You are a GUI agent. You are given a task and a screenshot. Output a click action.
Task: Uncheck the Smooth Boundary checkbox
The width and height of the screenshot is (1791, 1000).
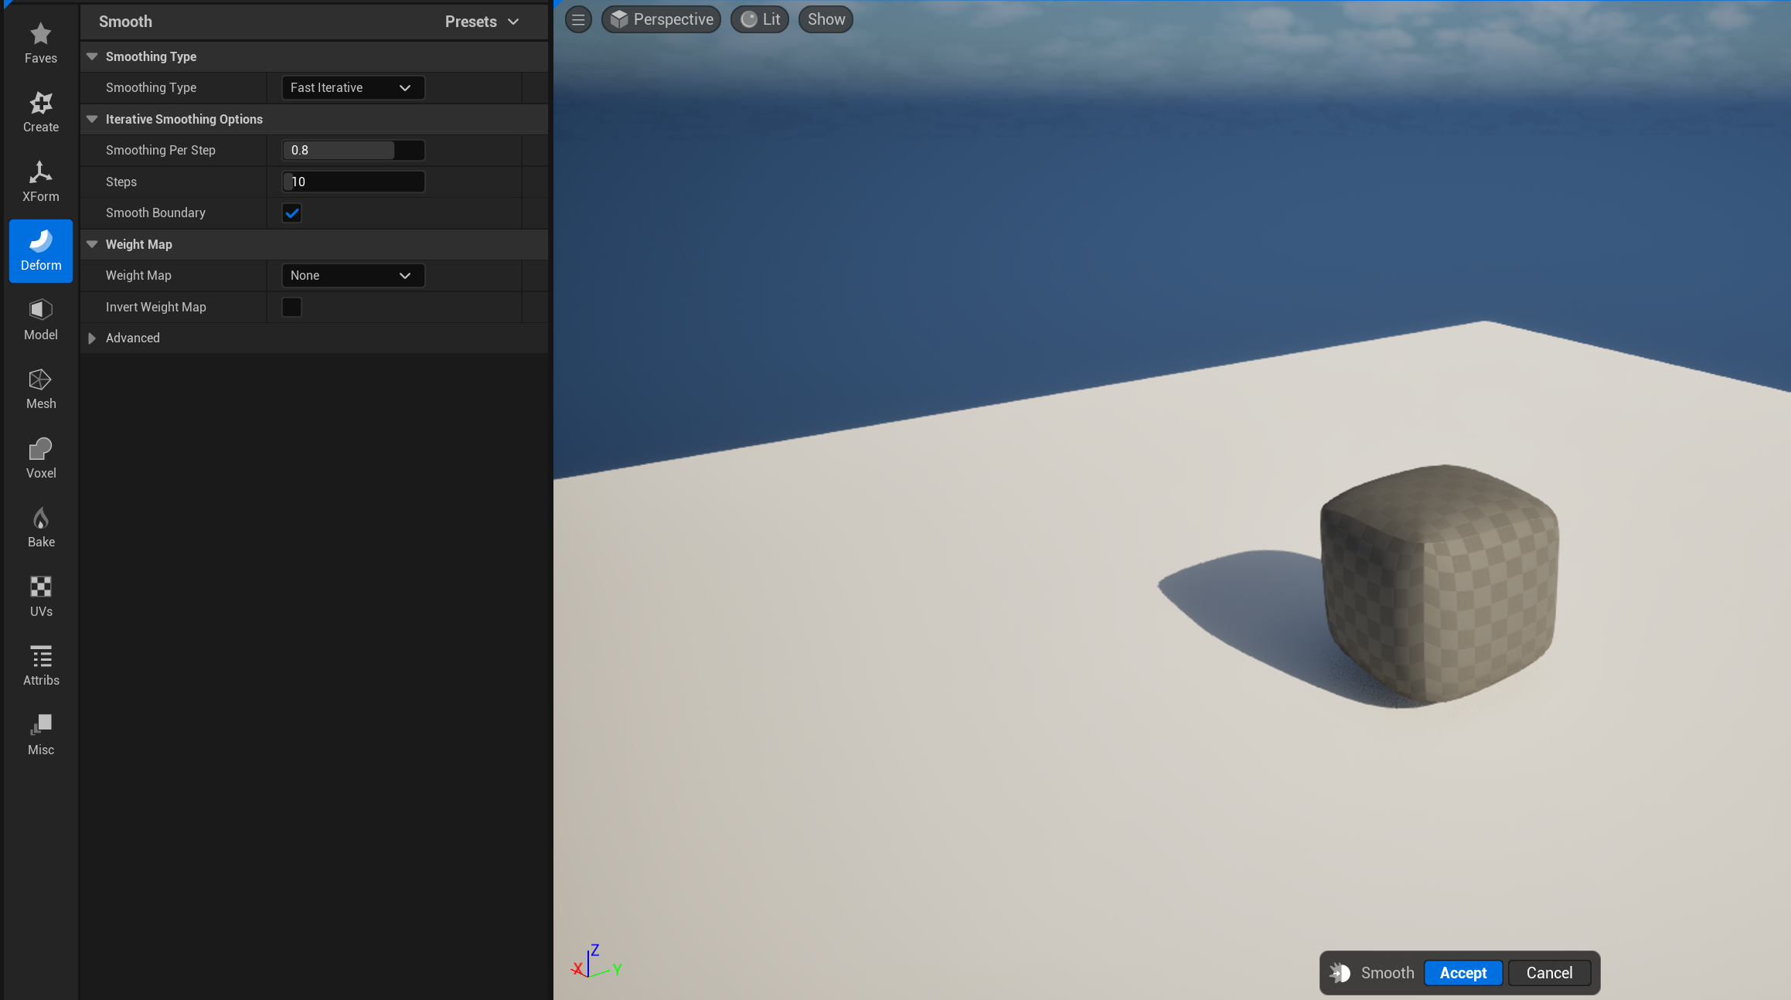(291, 213)
